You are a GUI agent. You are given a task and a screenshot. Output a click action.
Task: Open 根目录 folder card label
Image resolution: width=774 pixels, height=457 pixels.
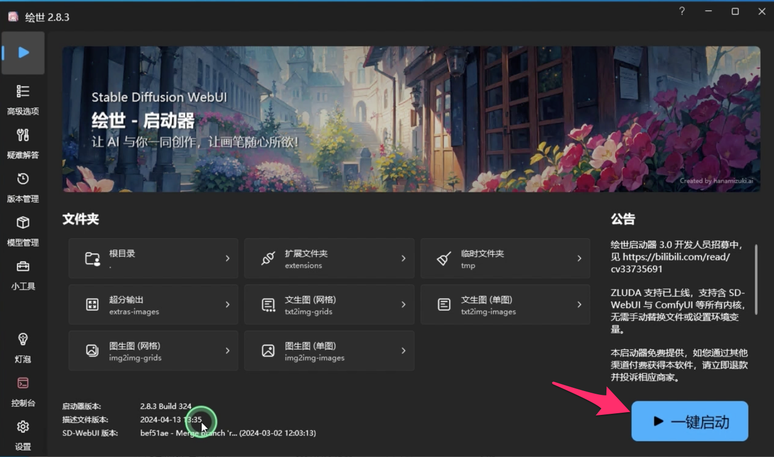122,253
